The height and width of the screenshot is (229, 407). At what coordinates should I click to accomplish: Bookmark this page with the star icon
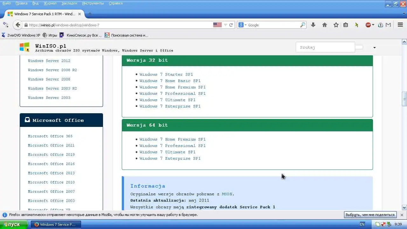click(336, 25)
